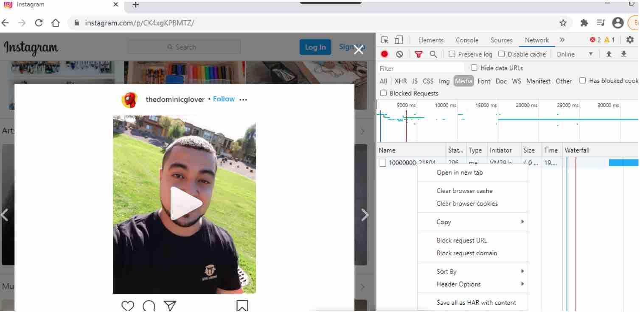This screenshot has width=640, height=312.
Task: Toggle the red filter funnel icon
Action: click(x=419, y=54)
